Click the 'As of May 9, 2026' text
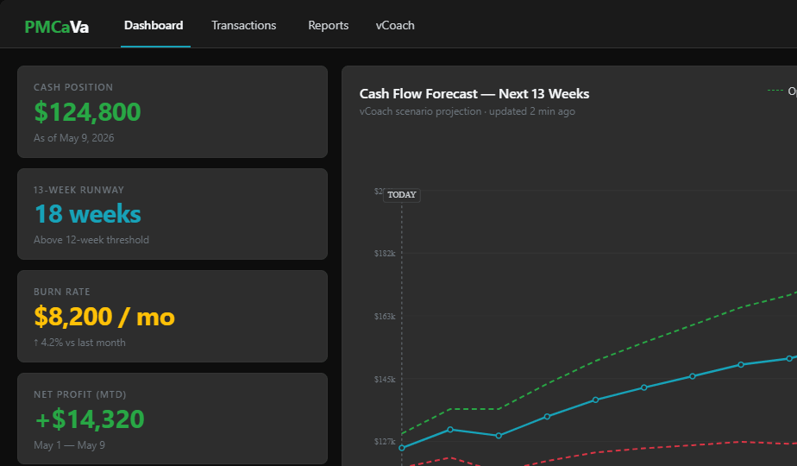The width and height of the screenshot is (797, 466). click(73, 138)
